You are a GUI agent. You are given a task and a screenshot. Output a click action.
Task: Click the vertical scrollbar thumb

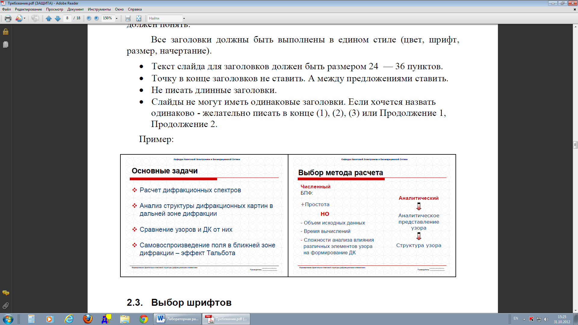click(x=575, y=145)
